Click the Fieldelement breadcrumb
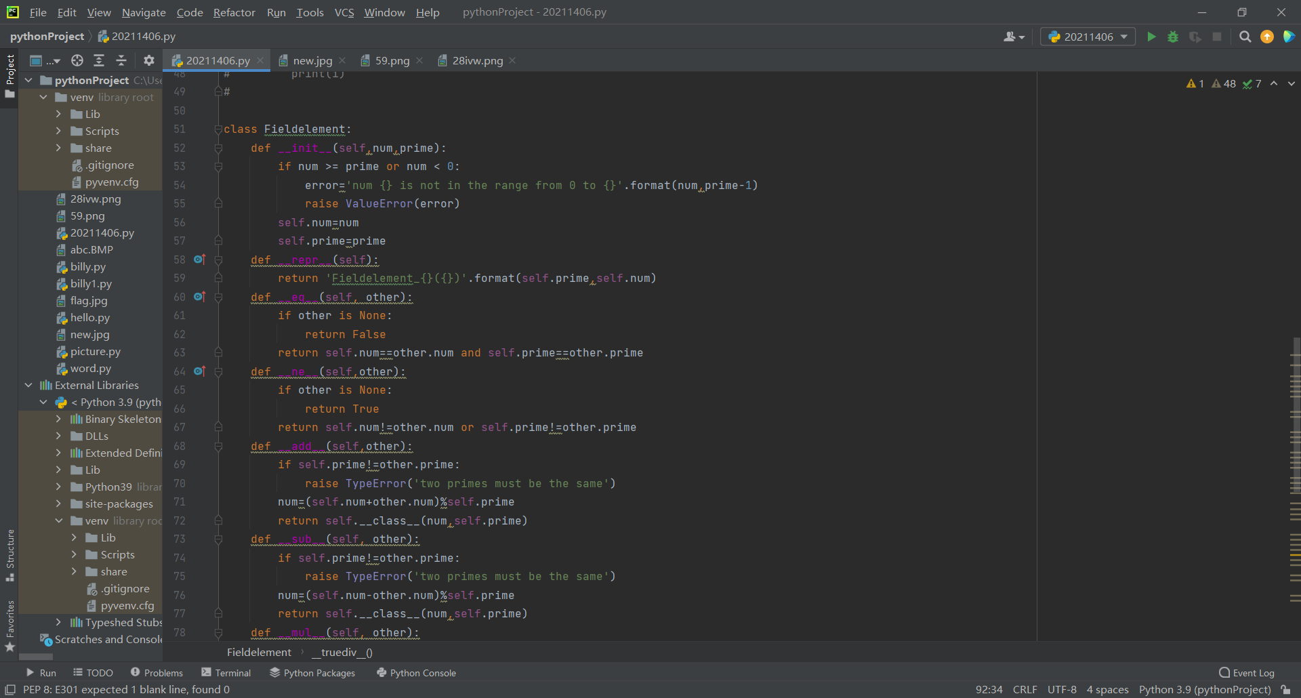Viewport: 1301px width, 698px height. [259, 652]
